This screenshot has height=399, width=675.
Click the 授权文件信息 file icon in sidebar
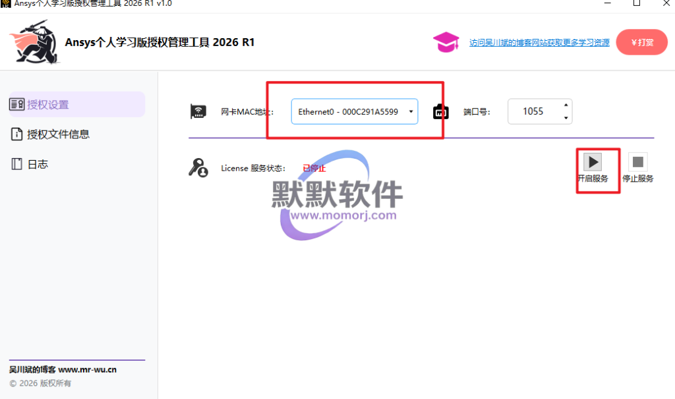click(x=16, y=134)
